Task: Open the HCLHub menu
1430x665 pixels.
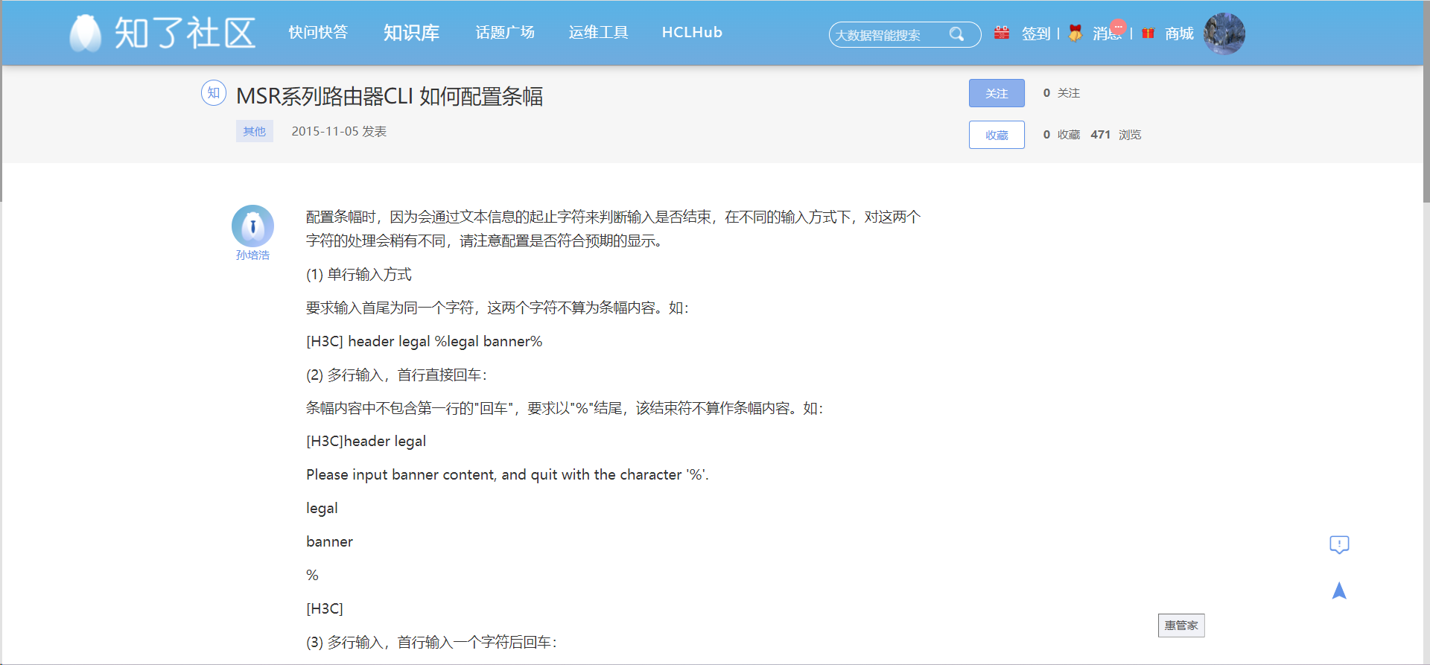Action: (692, 32)
